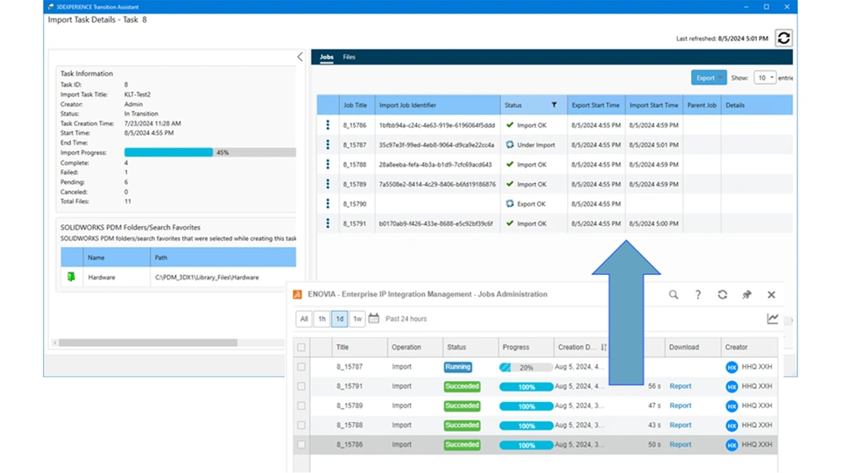
Task: Switch to the Jobs tab
Action: tap(327, 57)
